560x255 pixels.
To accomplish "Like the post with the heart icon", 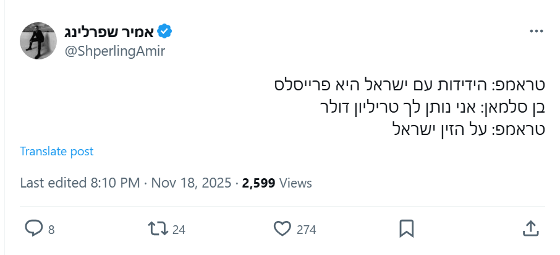I will click(282, 229).
